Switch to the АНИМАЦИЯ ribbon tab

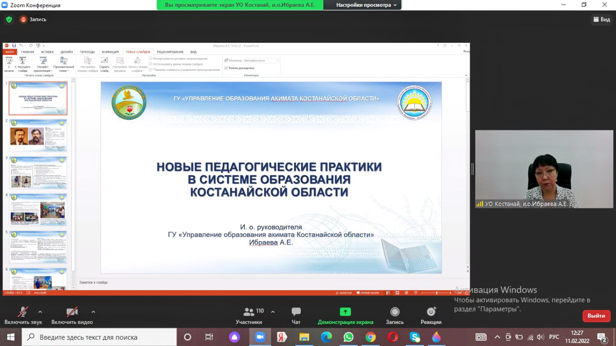(x=110, y=52)
